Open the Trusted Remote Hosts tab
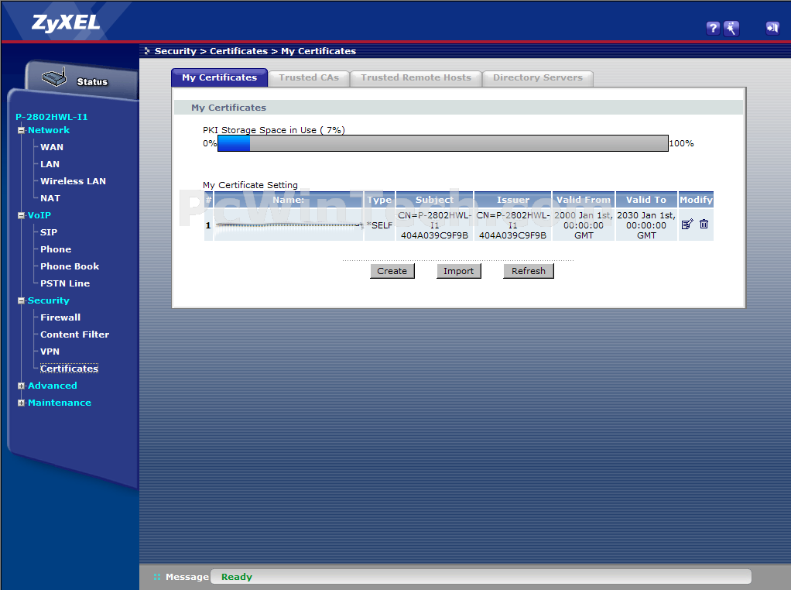 [416, 77]
